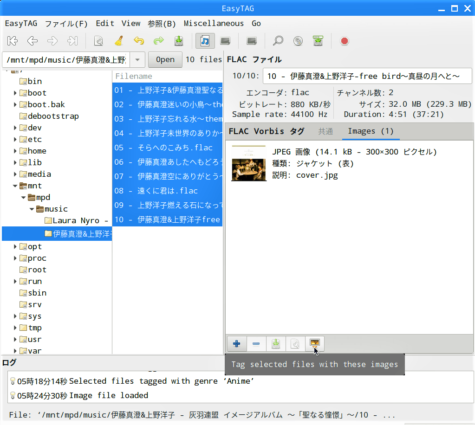This screenshot has height=425, width=475.
Task: Select the file row starting with 01 - 上野洋子&伊藤真澄
Action: [168, 90]
